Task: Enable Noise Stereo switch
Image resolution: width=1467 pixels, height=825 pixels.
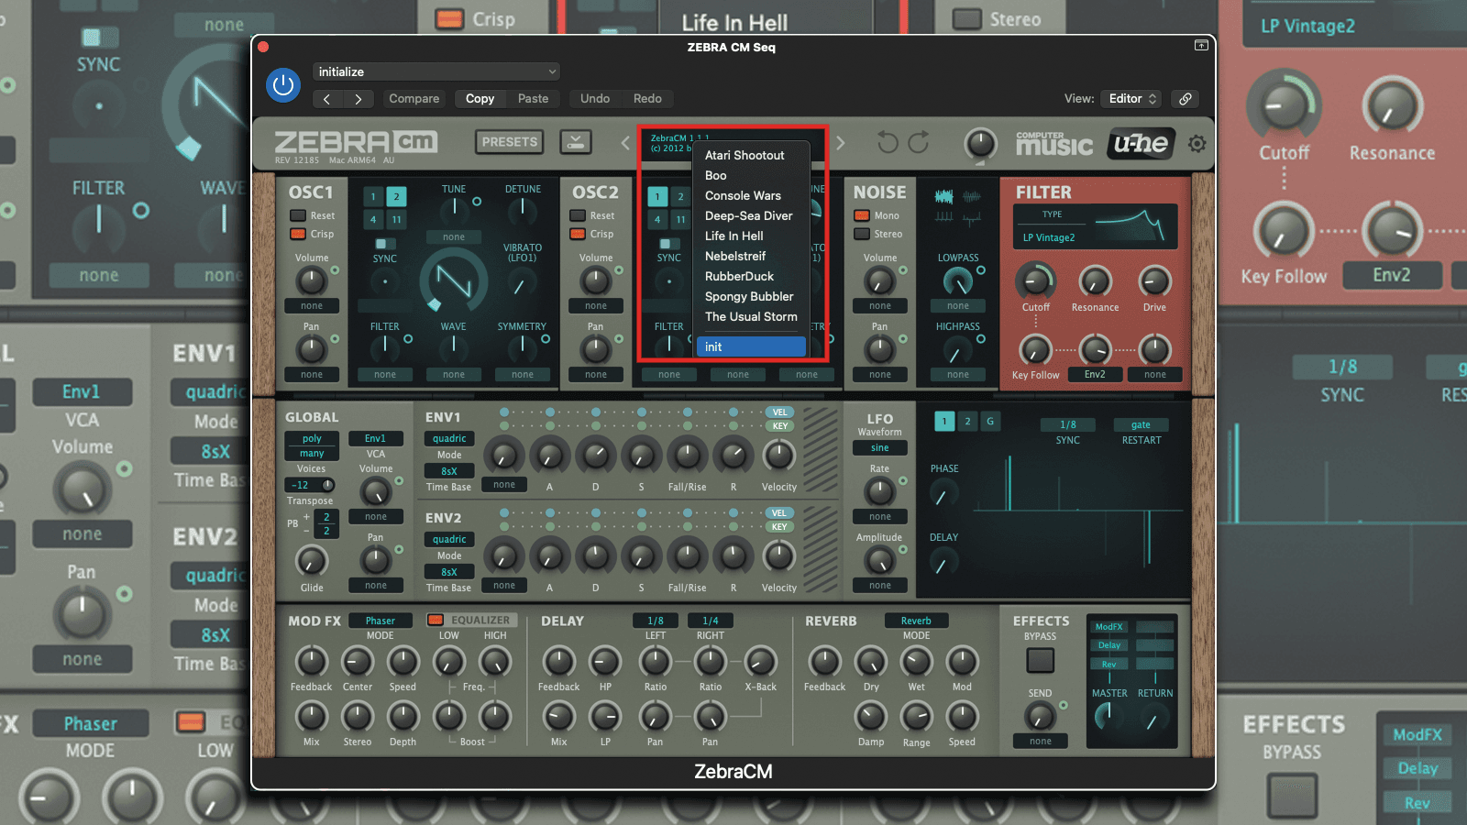Action: pos(862,234)
